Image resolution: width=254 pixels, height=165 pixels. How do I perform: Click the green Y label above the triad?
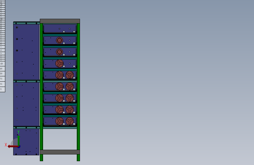(x=18, y=132)
